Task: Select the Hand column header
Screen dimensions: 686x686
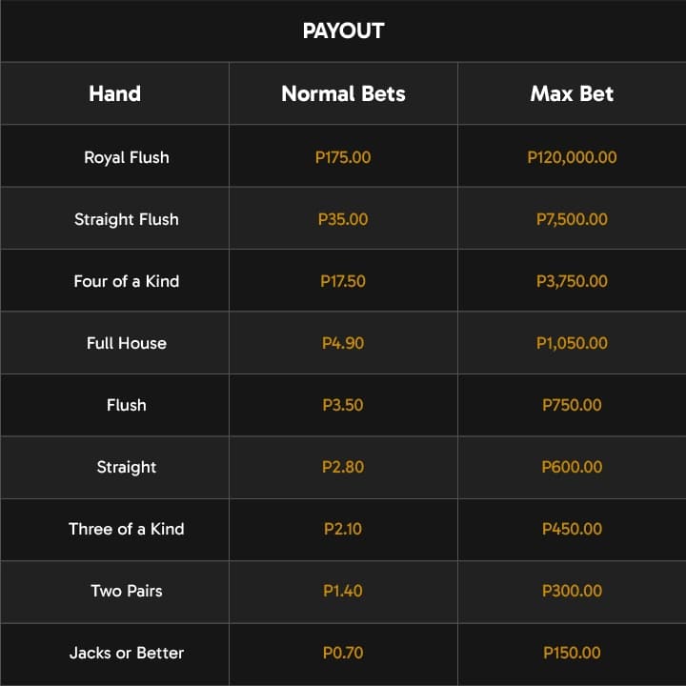Action: [x=114, y=93]
